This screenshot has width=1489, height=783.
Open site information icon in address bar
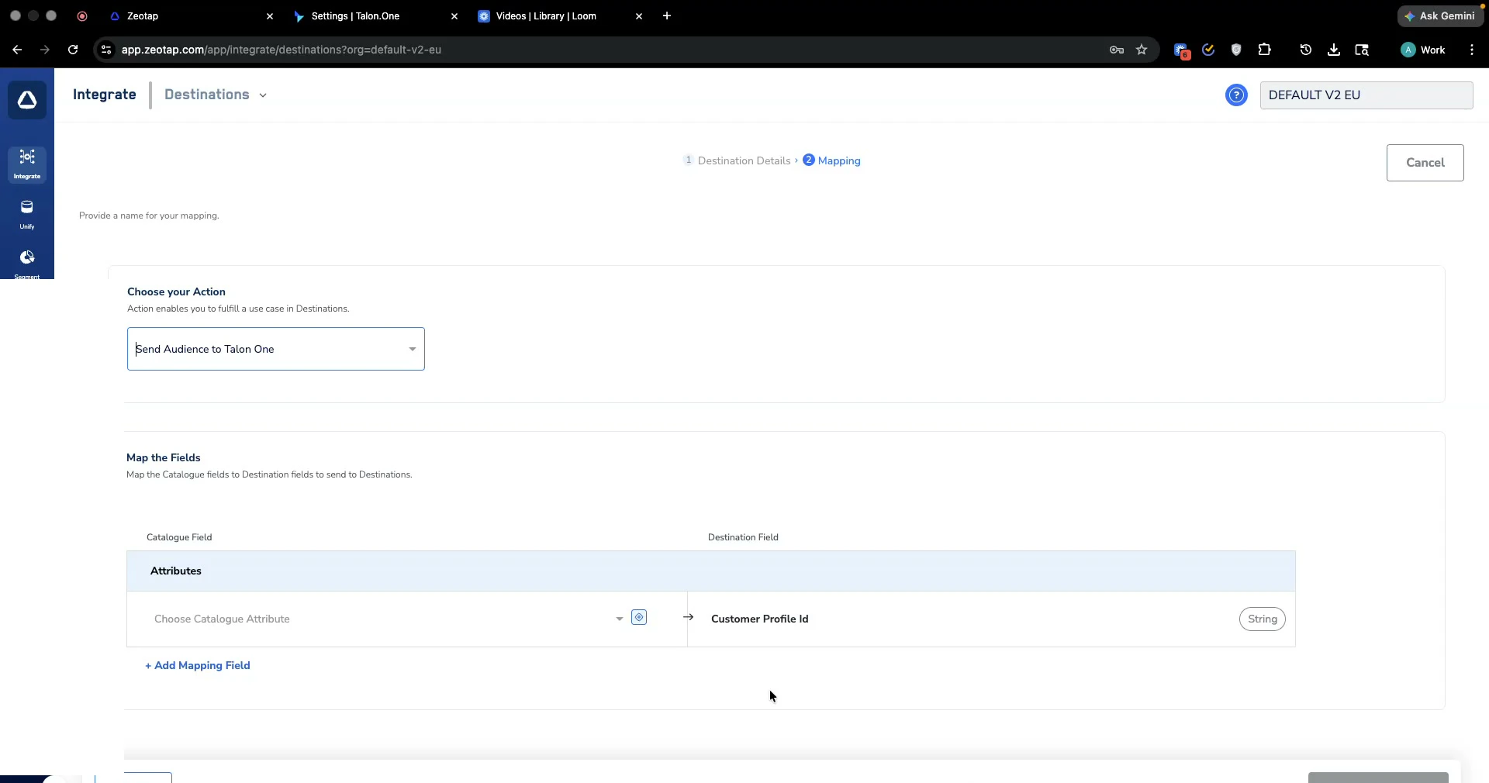[106, 50]
